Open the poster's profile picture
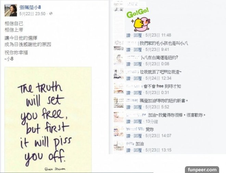 pos(11,10)
